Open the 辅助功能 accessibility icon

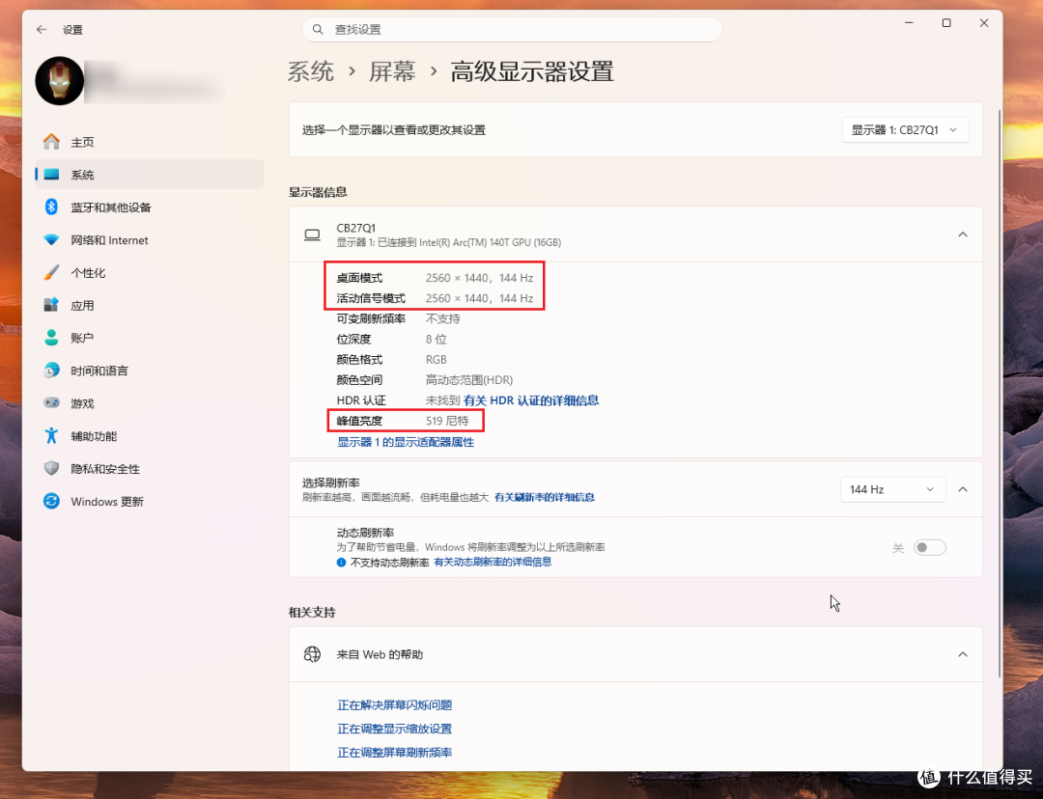pyautogui.click(x=51, y=435)
